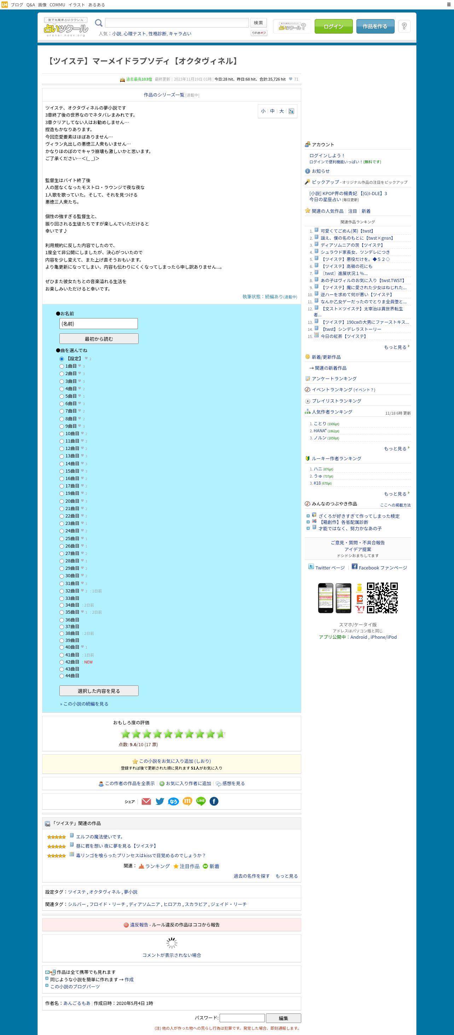The width and height of the screenshot is (454, 1035).
Task: Click the font size settings icon
Action: coord(291,111)
